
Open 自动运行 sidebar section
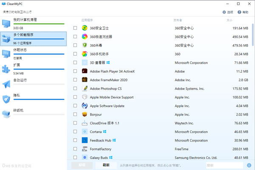[33, 84]
